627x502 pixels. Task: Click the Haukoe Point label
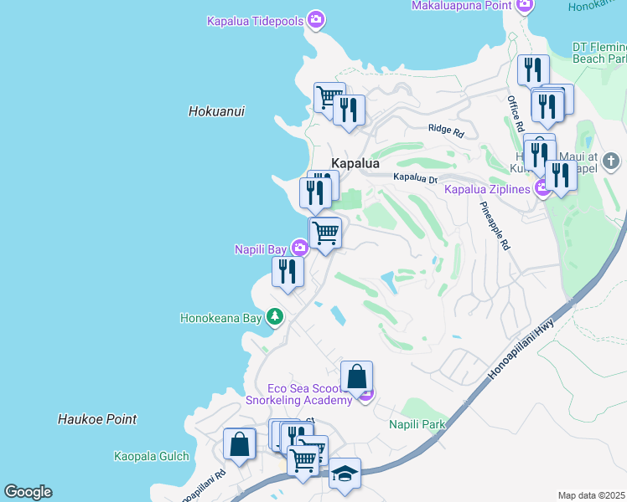(97, 419)
